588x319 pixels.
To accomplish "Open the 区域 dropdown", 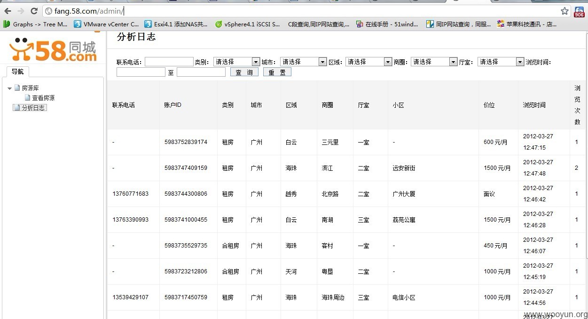I will [368, 62].
